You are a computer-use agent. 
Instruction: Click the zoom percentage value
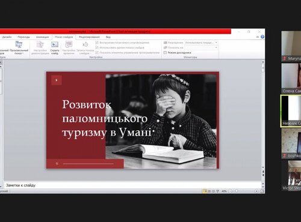pos(224,191)
